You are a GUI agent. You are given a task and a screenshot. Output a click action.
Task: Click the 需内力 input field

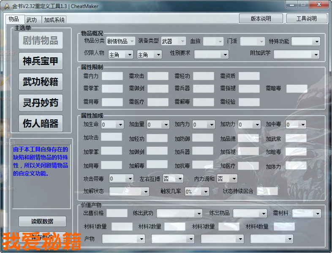[112, 76]
